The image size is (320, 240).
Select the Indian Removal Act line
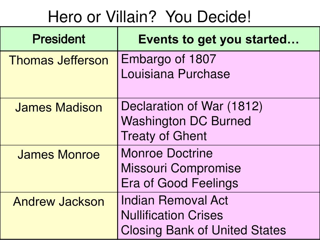point(175,200)
